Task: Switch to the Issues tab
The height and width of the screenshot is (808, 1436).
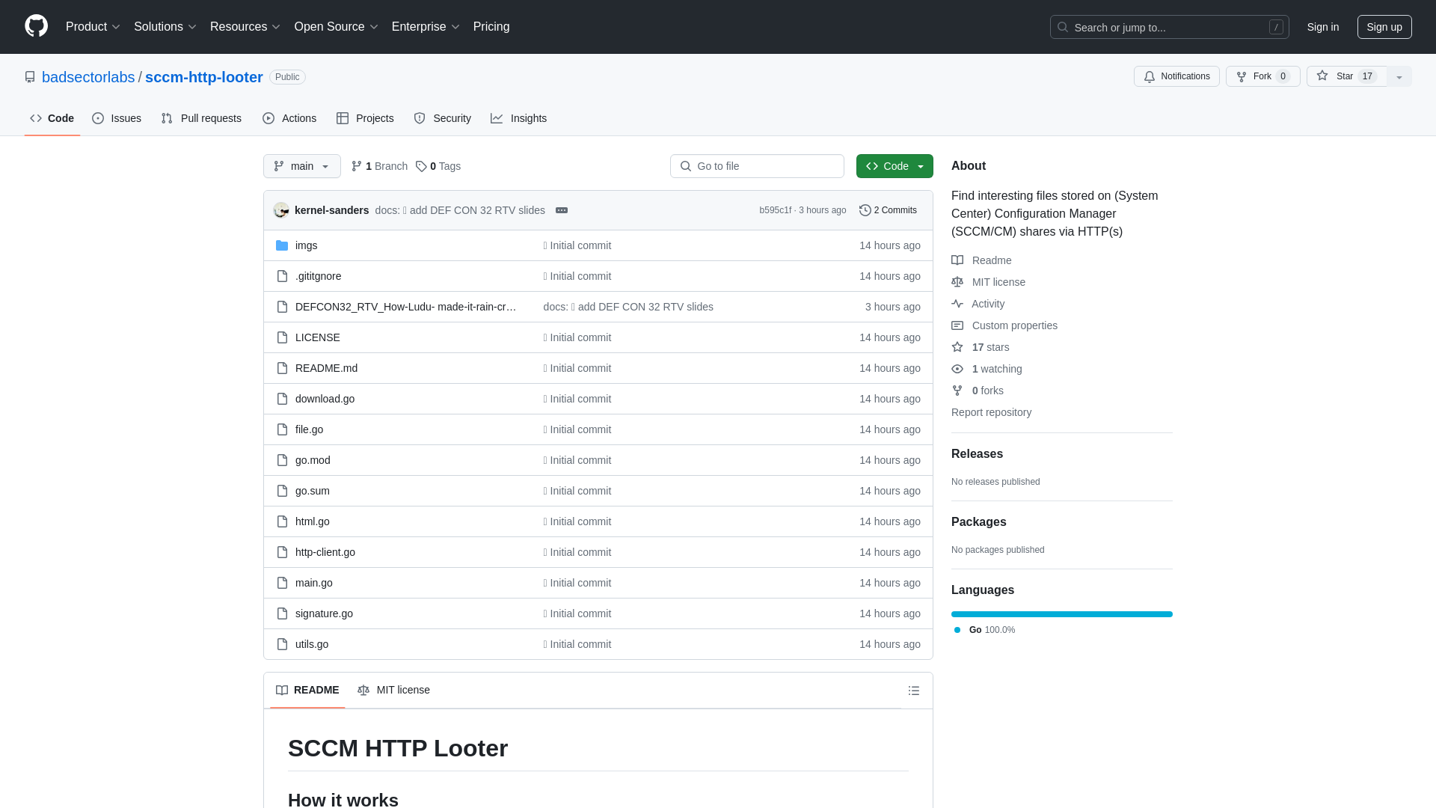Action: click(117, 118)
